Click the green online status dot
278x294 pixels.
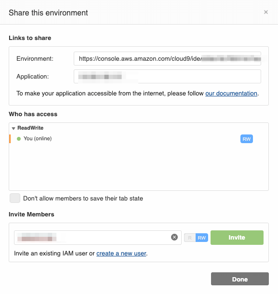[19, 139]
